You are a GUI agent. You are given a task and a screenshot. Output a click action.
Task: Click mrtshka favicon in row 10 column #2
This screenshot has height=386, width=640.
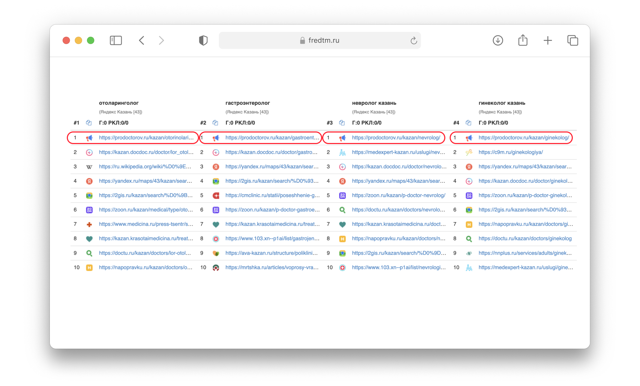pos(216,268)
